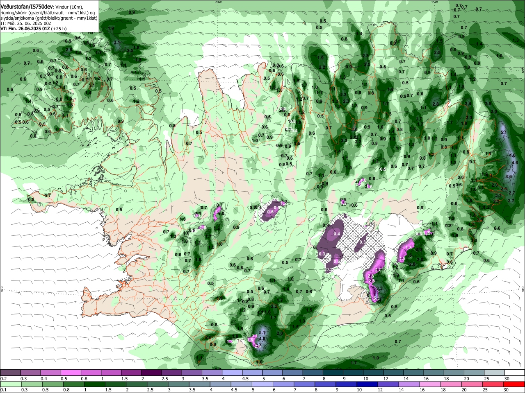Click the bright red swatch in the rain legend
Screen dimensions: 525x393
tap(514, 384)
